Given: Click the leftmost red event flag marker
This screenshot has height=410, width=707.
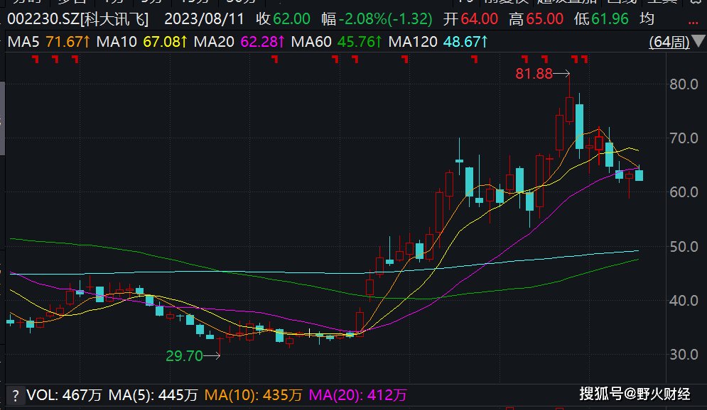Looking at the screenshot, I should tap(34, 60).
